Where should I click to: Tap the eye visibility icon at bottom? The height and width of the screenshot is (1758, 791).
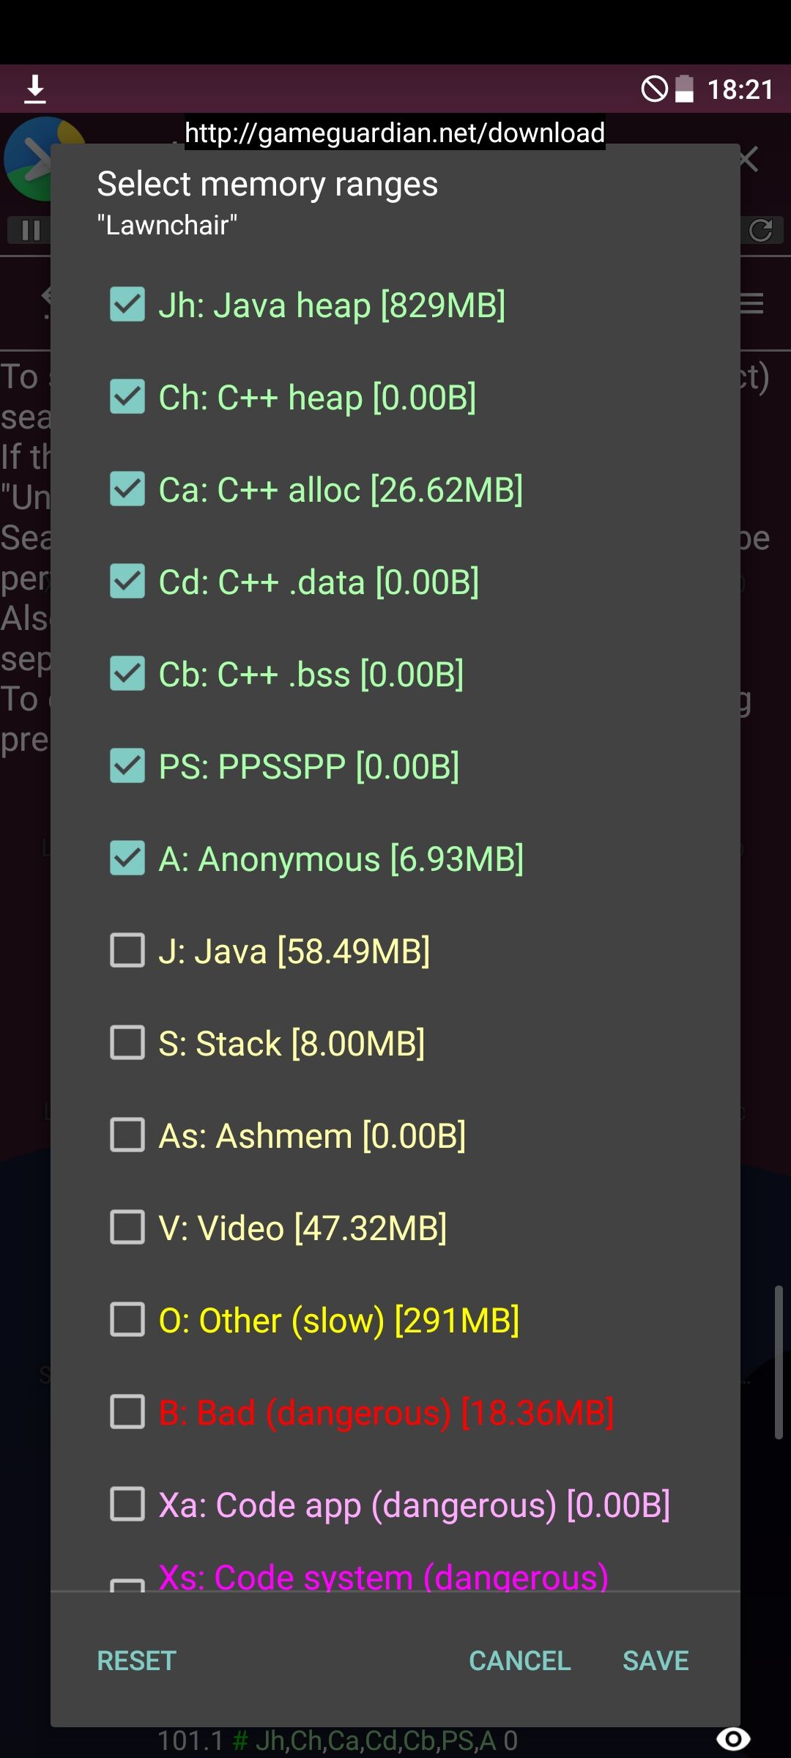click(733, 1737)
